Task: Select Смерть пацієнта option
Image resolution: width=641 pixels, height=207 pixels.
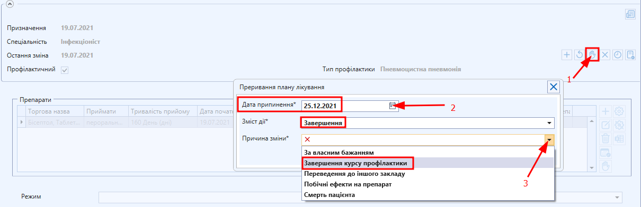Action: click(428, 195)
